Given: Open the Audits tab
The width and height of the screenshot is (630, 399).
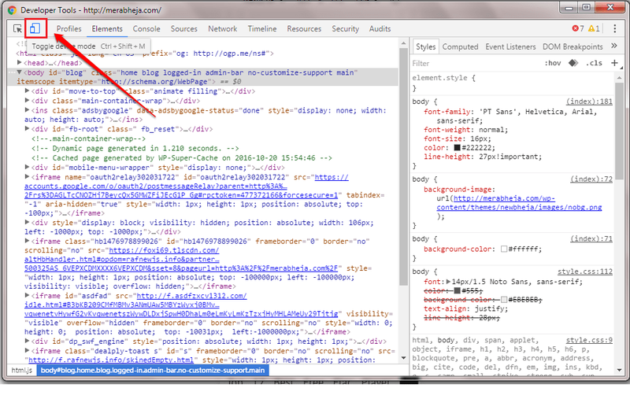Looking at the screenshot, I should 380,29.
